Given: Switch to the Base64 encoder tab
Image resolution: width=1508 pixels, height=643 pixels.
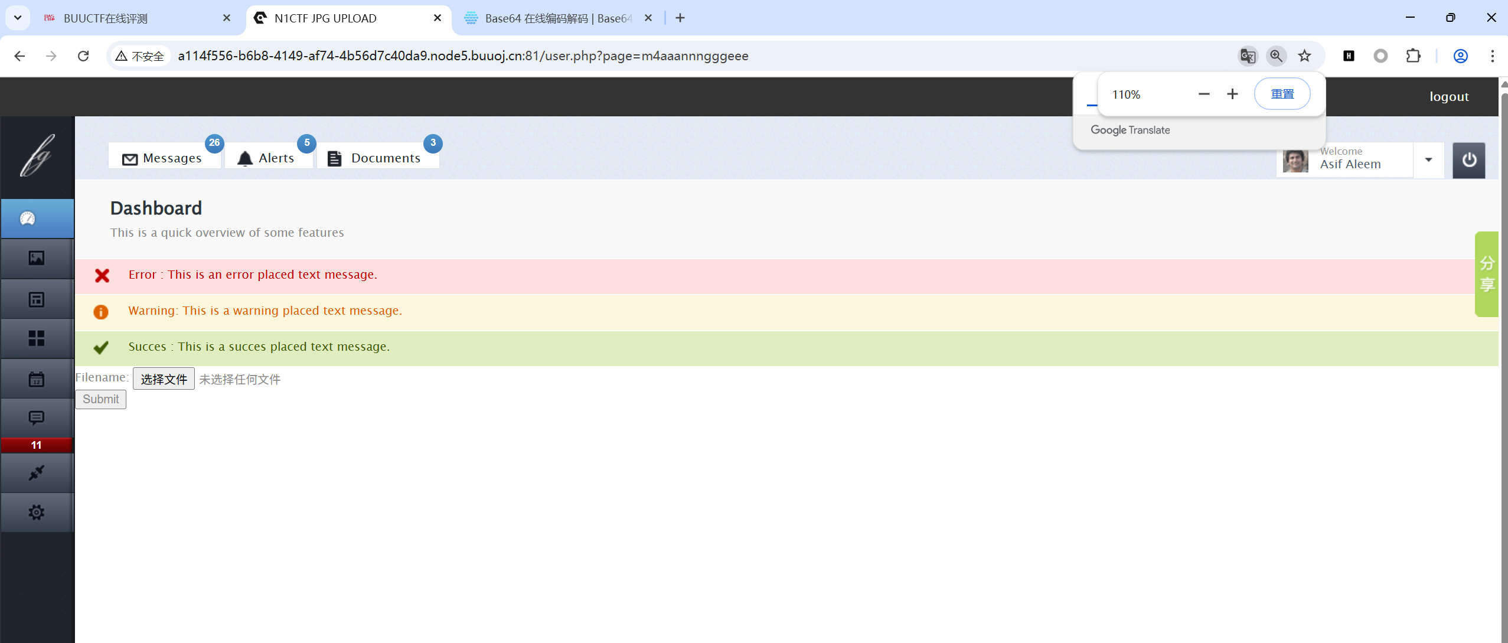Looking at the screenshot, I should pyautogui.click(x=555, y=18).
